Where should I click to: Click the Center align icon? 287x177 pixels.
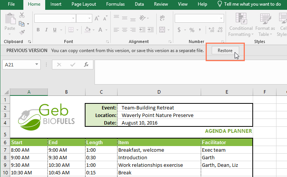pos(125,30)
